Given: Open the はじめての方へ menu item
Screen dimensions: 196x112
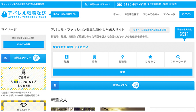Looking at the screenshot, I should [x=151, y=14].
